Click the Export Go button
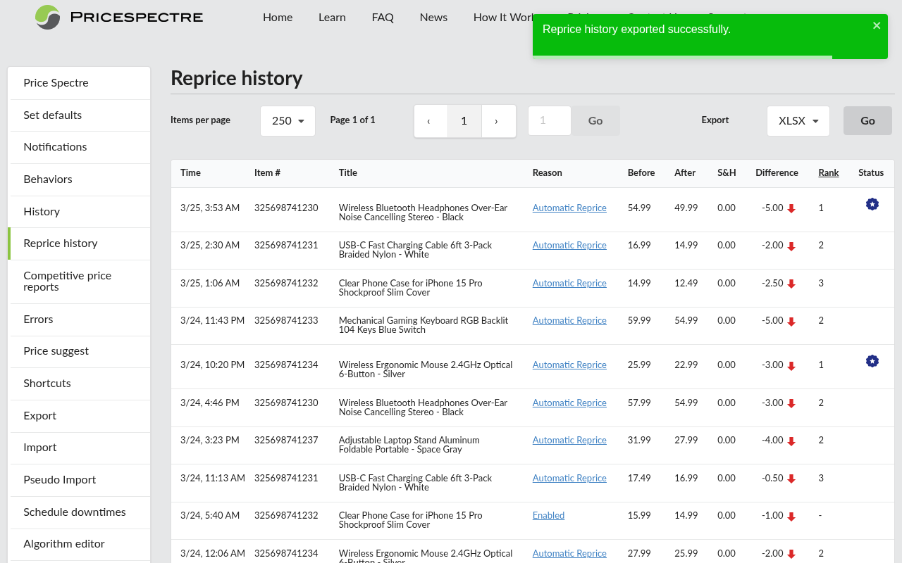This screenshot has width=902, height=563. pyautogui.click(x=867, y=120)
